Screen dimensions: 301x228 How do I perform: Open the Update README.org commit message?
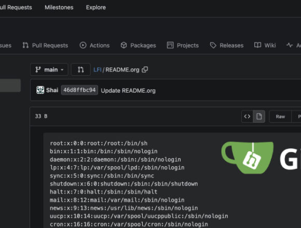(x=128, y=91)
